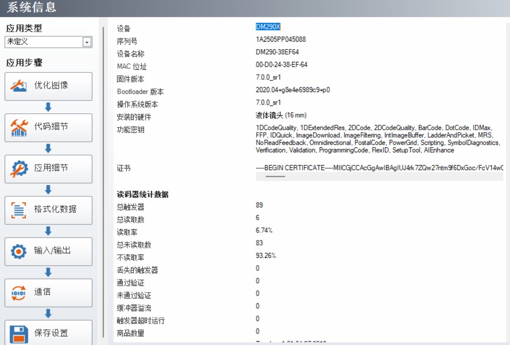
Task: Click the device name DM290-38EF64
Action: tap(277, 52)
